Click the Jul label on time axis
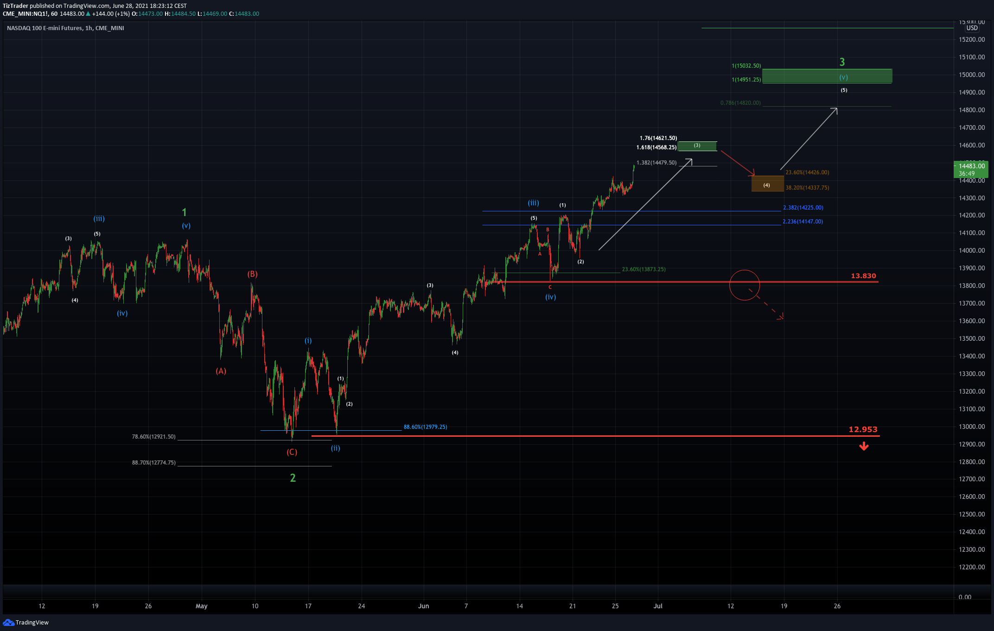This screenshot has width=994, height=631. [657, 606]
